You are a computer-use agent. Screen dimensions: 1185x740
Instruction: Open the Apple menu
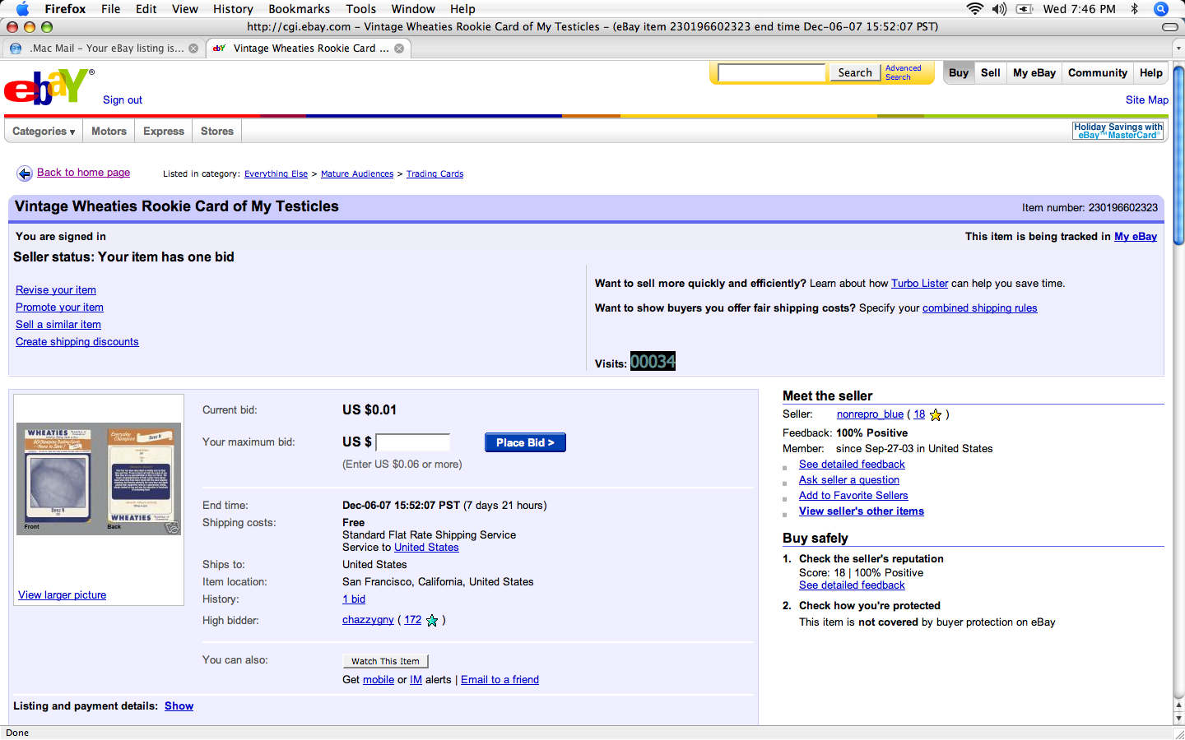point(22,9)
